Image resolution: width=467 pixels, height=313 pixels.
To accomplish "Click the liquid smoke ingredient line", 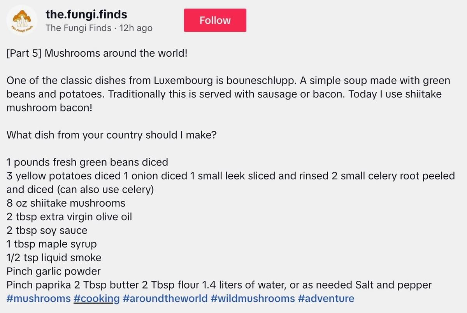I will click(x=54, y=257).
